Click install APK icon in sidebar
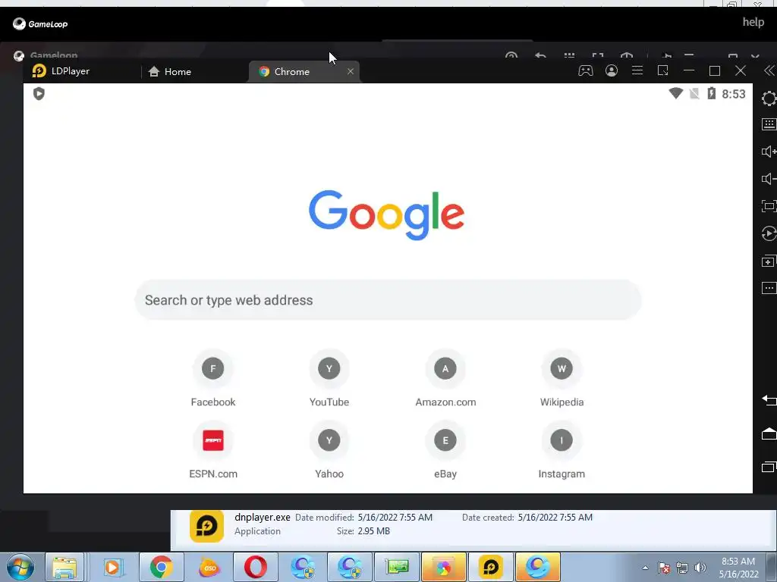 769,261
